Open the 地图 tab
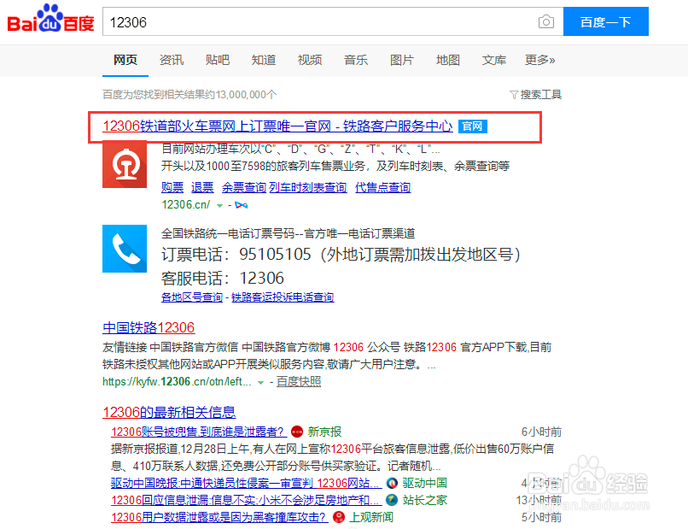This screenshot has width=688, height=529. pyautogui.click(x=448, y=60)
